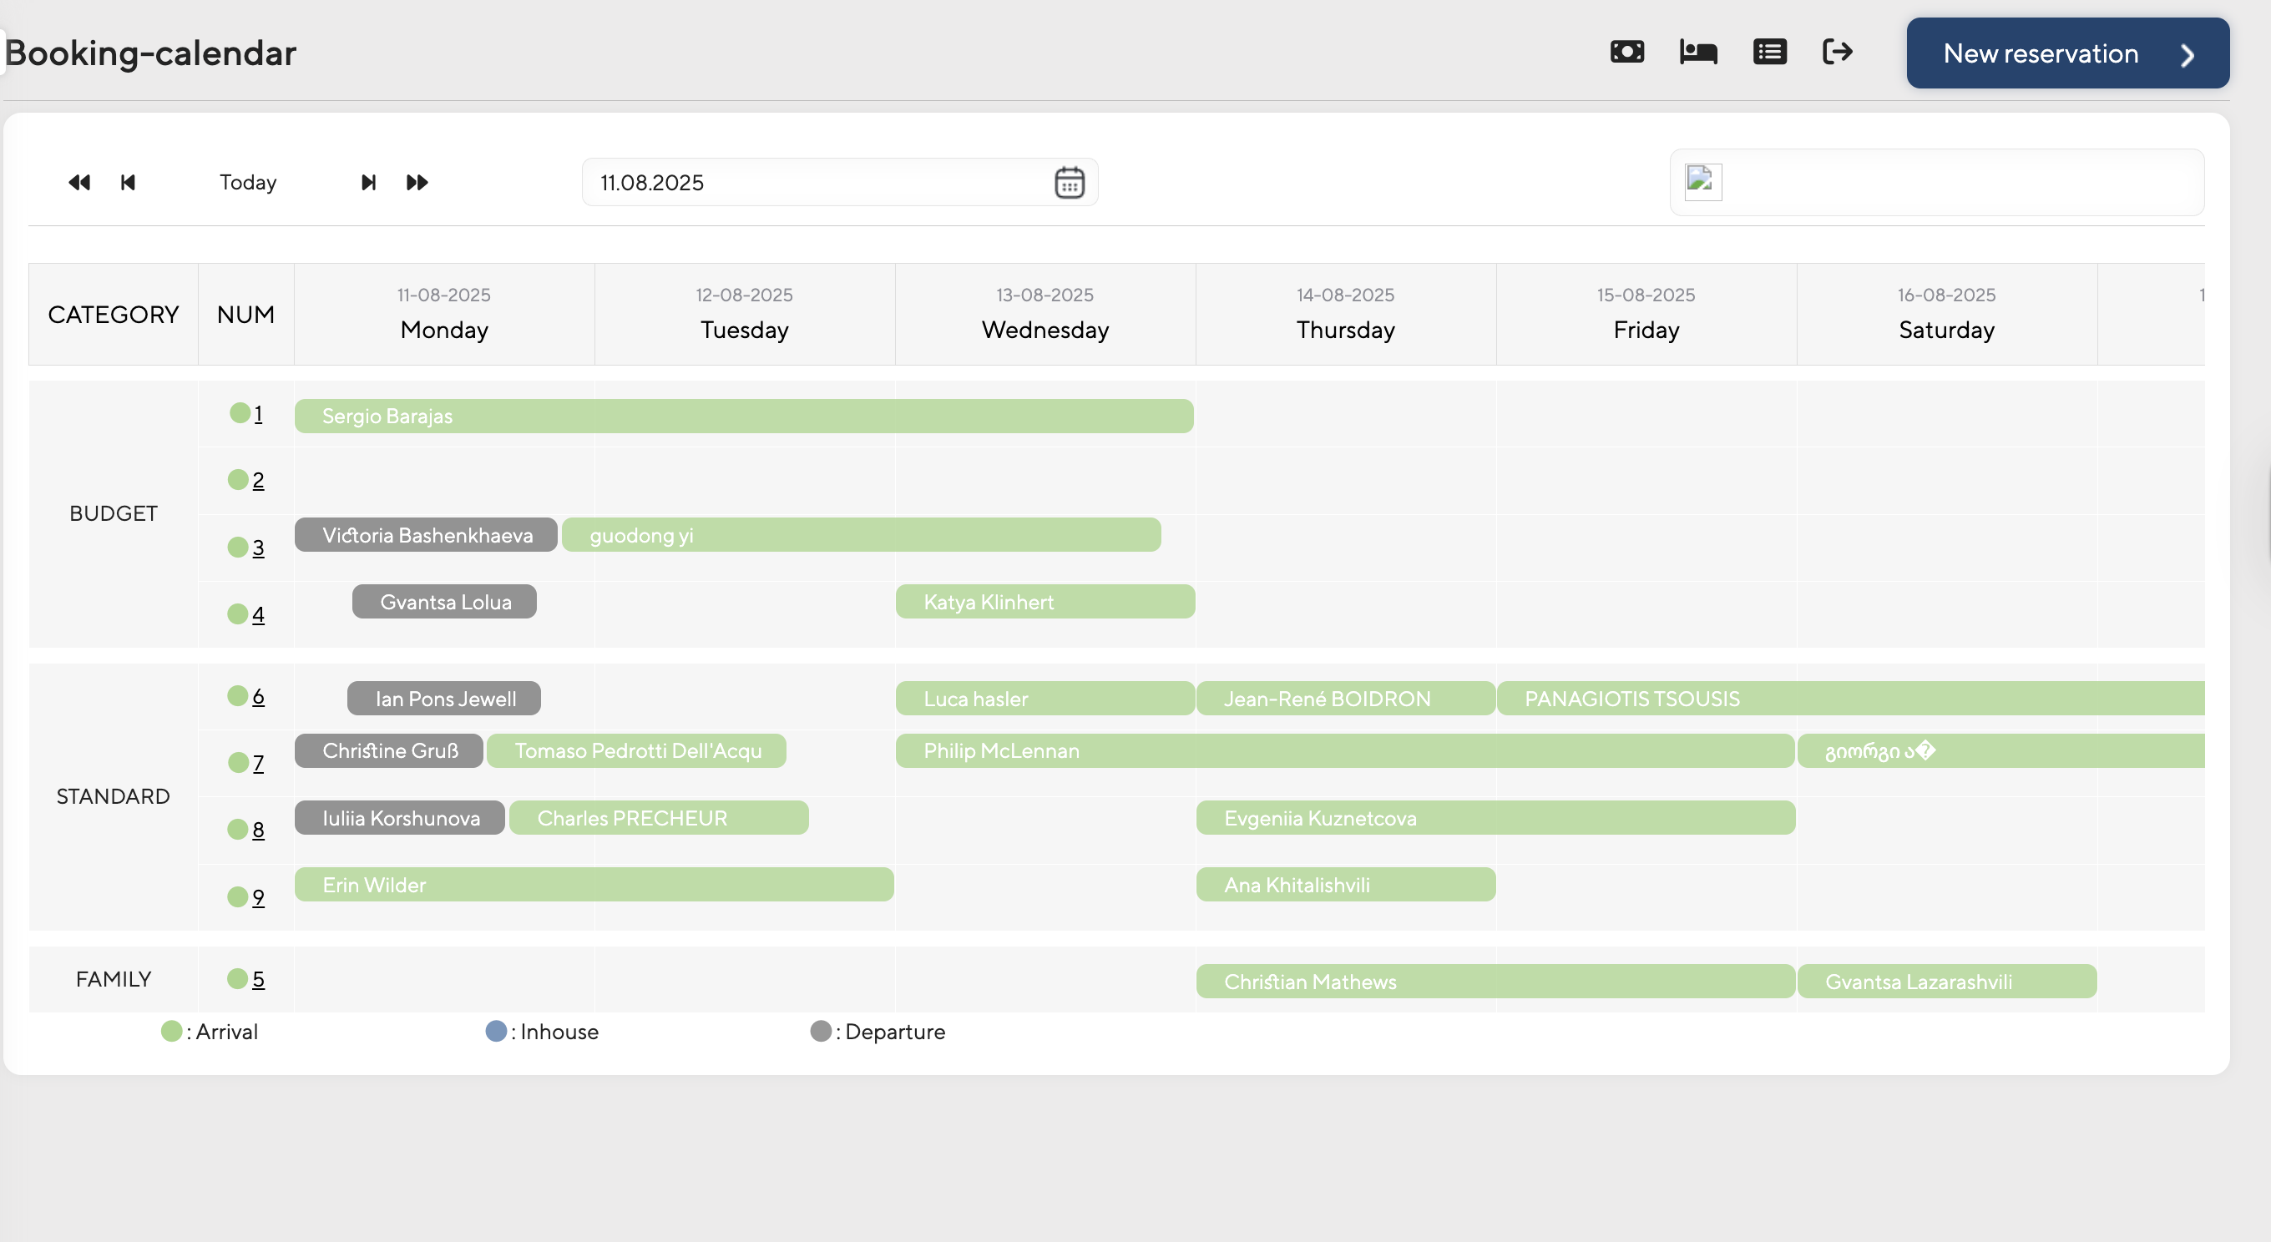Select Gvantsa Lolua departure booking

pos(444,602)
